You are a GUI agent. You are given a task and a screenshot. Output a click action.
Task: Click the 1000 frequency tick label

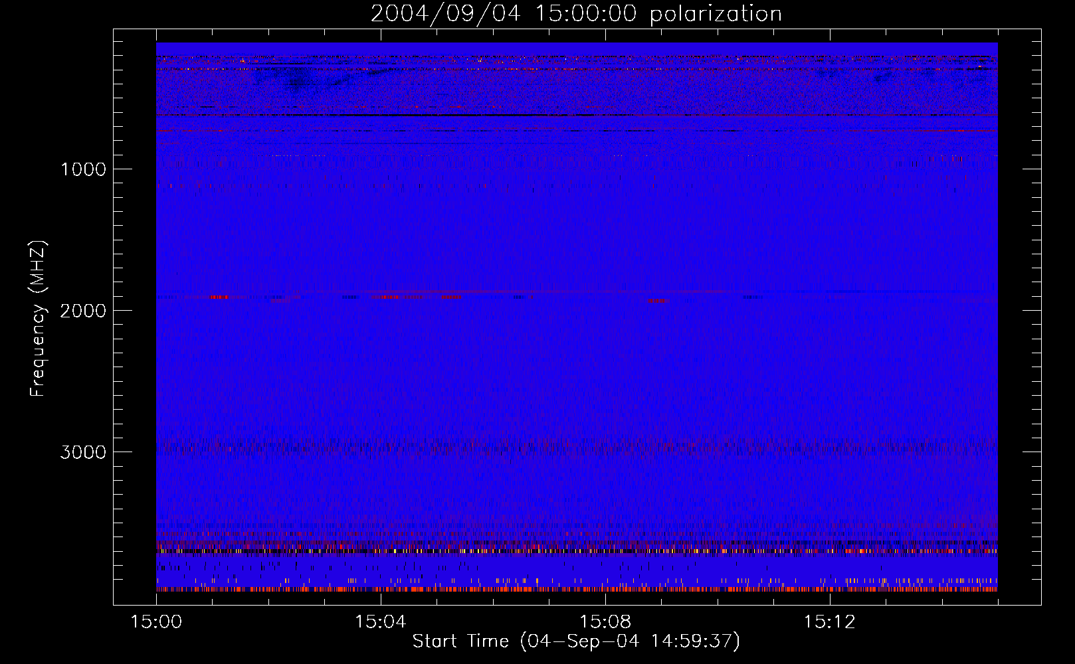[83, 169]
